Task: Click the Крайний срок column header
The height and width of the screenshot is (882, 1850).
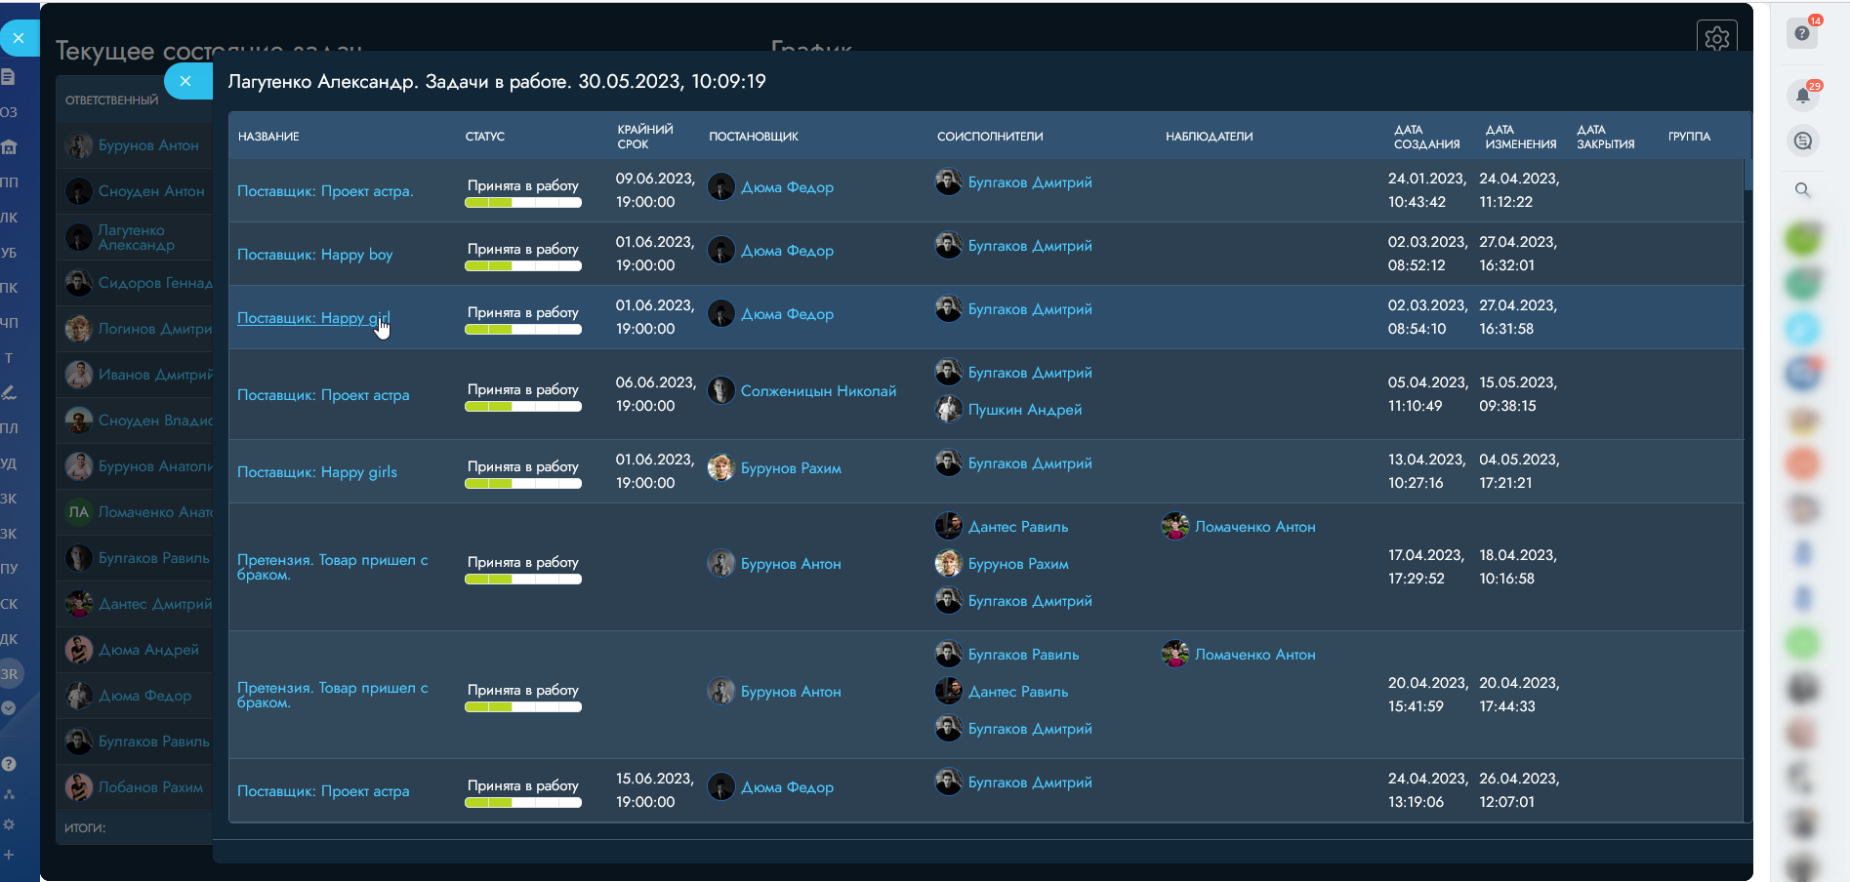Action: (644, 137)
